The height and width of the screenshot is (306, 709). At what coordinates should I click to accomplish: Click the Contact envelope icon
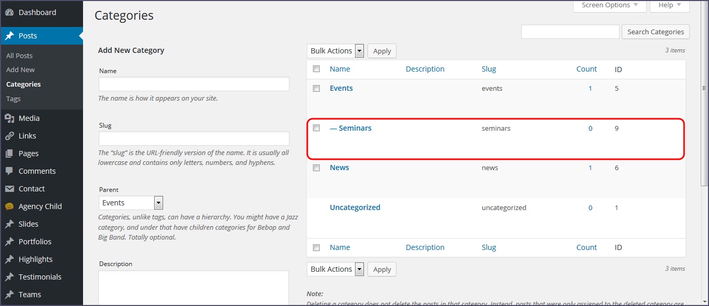pos(9,189)
